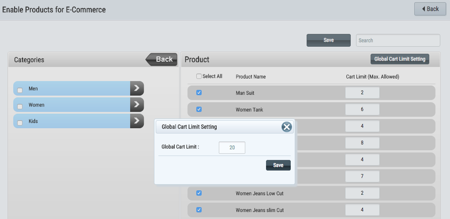
Task: Edit the Global Cart Limit value field
Action: coord(232,148)
